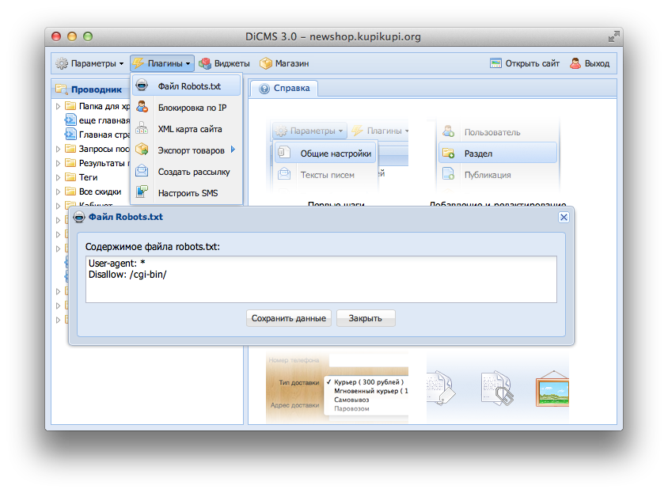Switch to the Справка tab
This screenshot has width=668, height=493.
283,88
